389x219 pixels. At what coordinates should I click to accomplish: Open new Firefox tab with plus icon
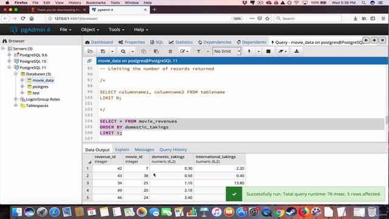click(154, 10)
